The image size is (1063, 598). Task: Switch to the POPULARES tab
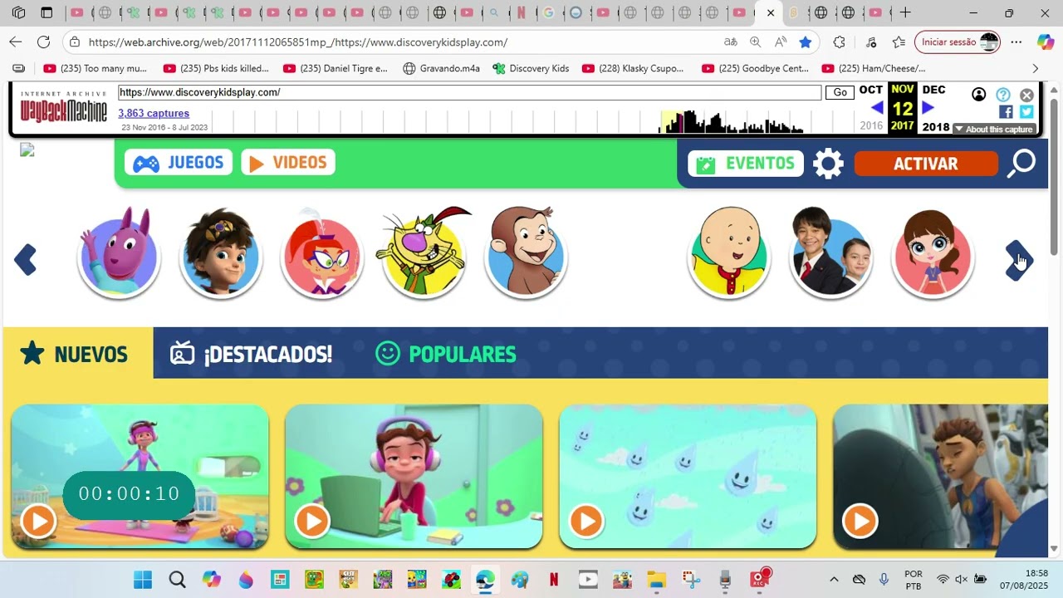point(446,354)
